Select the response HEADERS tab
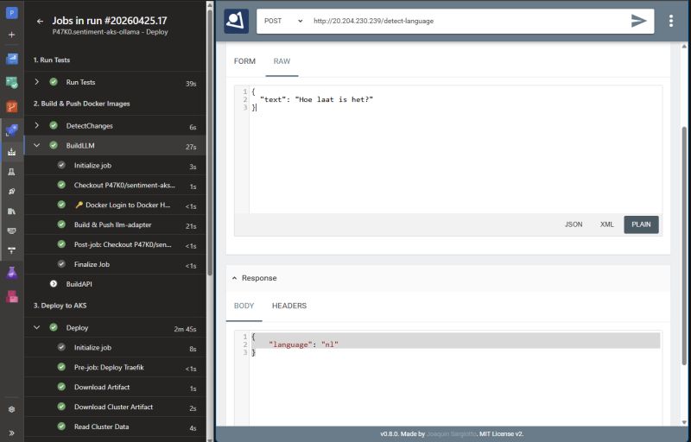The image size is (691, 442). pyautogui.click(x=289, y=306)
